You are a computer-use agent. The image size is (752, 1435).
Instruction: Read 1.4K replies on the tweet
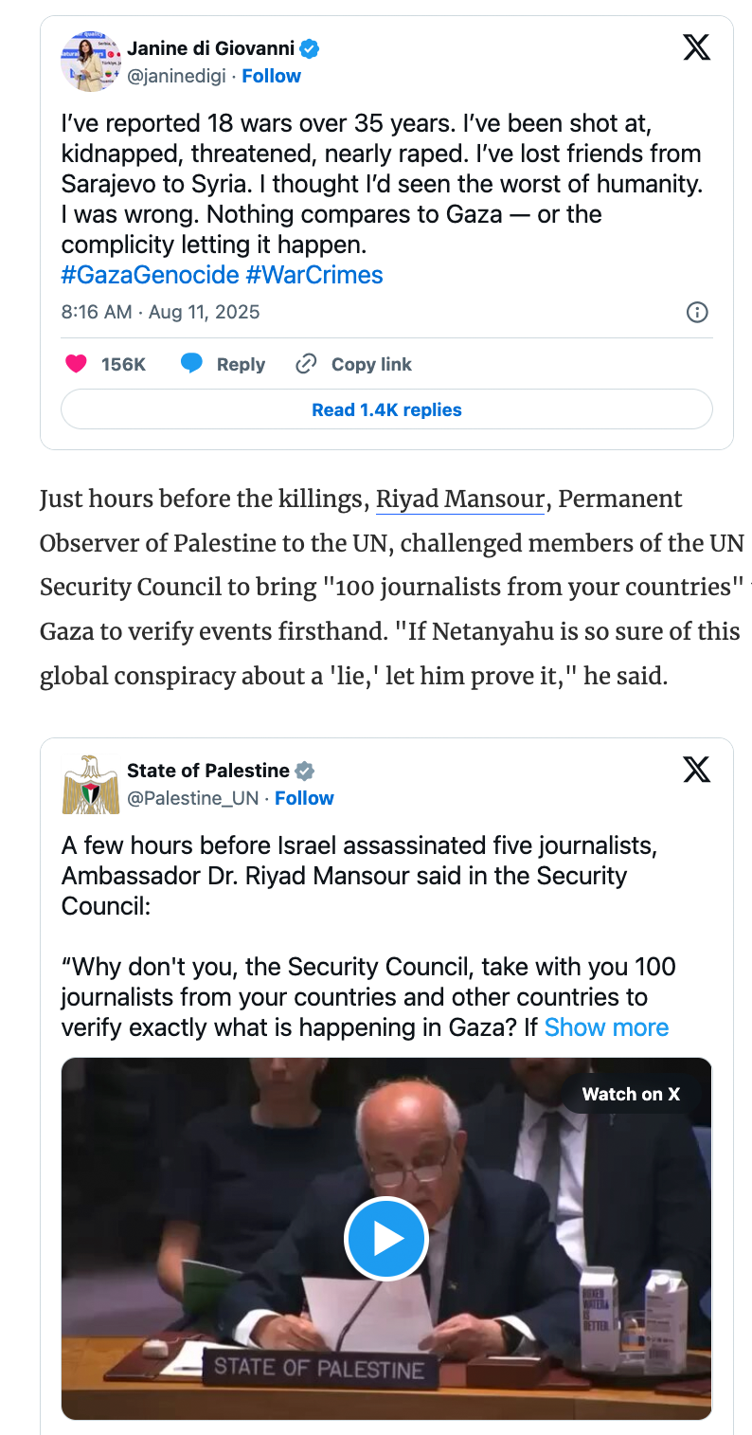[386, 409]
